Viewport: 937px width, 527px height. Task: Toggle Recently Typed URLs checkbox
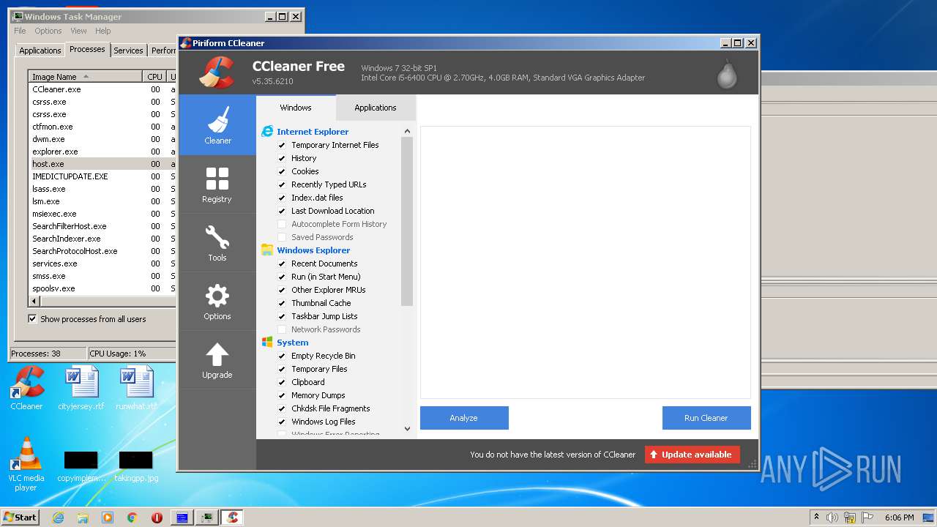click(282, 184)
